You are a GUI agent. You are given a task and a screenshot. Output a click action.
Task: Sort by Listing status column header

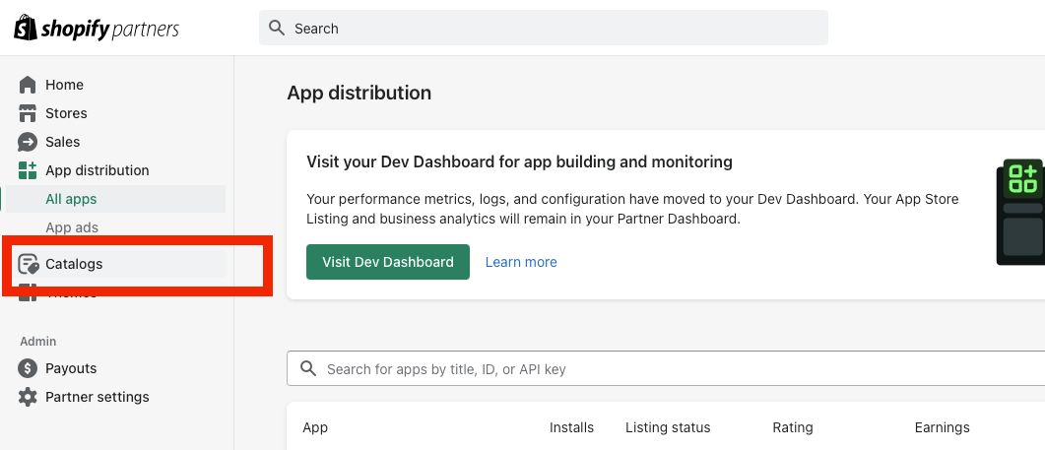tap(668, 427)
